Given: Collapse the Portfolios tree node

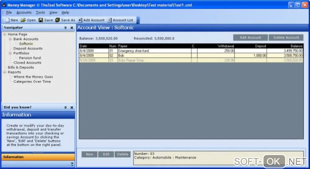Looking at the screenshot, I should 10,53.
